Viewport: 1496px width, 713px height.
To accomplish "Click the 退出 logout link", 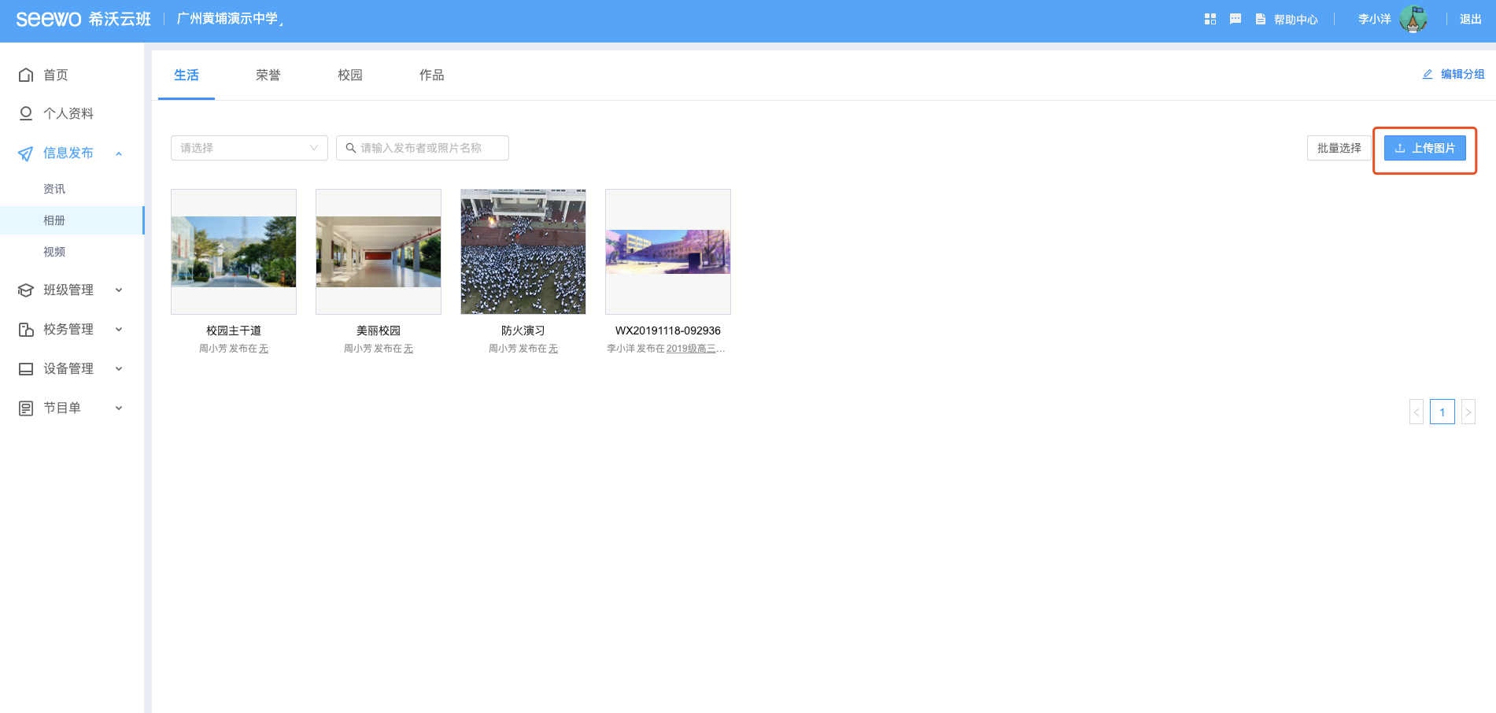I will (1470, 19).
